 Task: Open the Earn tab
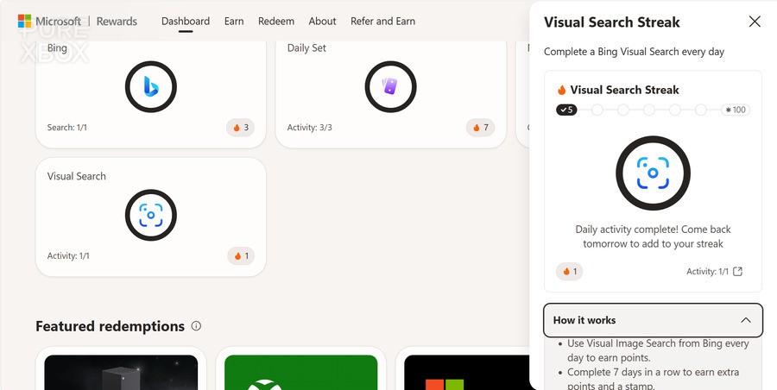tap(234, 22)
